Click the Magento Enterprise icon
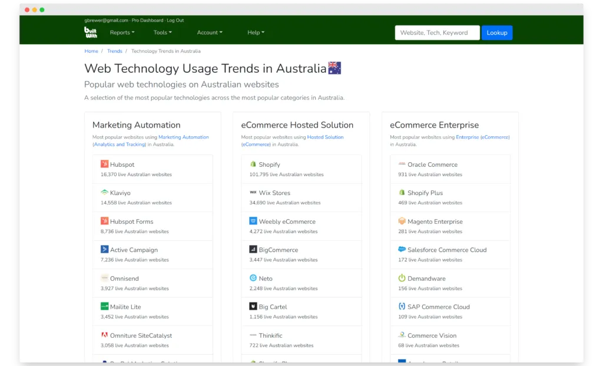603x366 pixels. point(402,221)
